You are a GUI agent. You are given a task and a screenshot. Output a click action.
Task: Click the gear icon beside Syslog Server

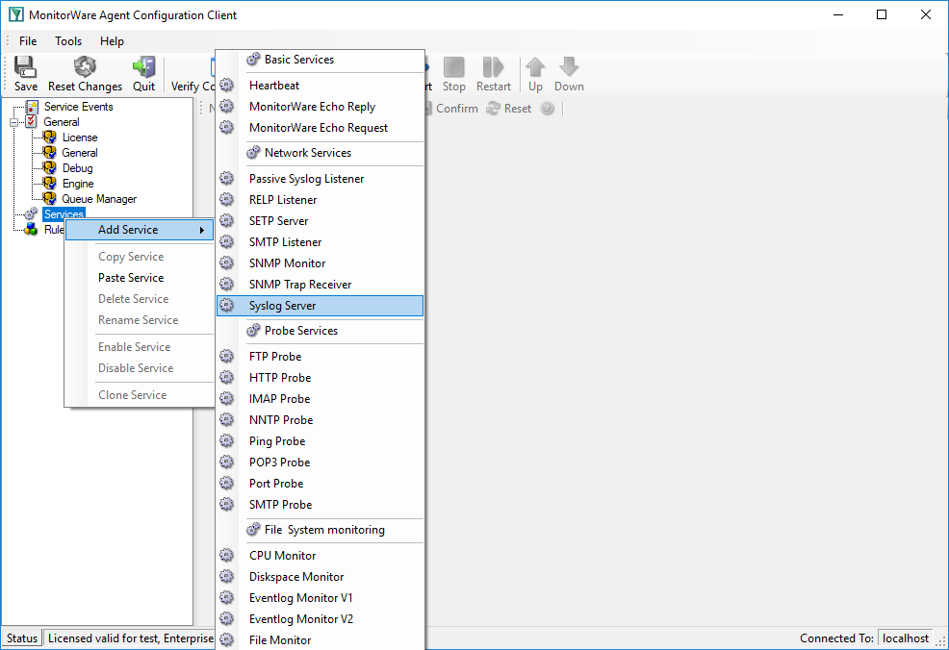coord(227,305)
